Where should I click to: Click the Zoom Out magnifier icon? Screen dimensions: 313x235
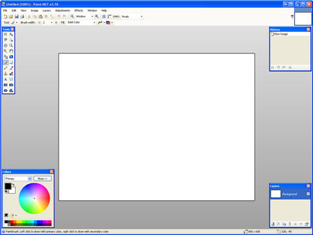(72, 16)
